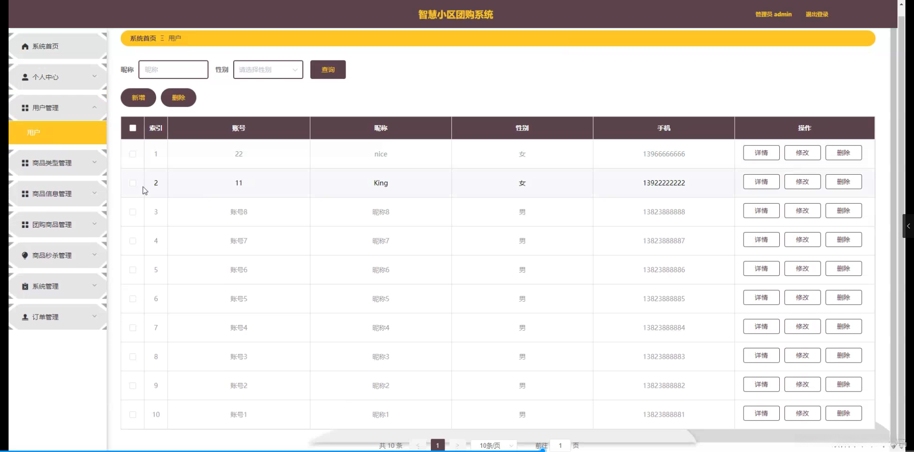Screen dimensions: 914x452
Task: Open the 请选择性别 gender dropdown
Action: tap(268, 69)
